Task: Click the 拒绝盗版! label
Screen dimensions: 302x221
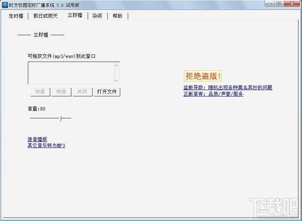Action: coord(202,76)
